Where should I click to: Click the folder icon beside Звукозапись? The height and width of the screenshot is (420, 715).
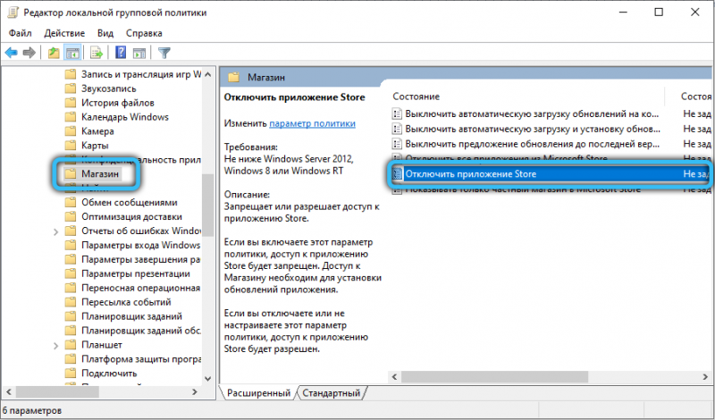[71, 88]
